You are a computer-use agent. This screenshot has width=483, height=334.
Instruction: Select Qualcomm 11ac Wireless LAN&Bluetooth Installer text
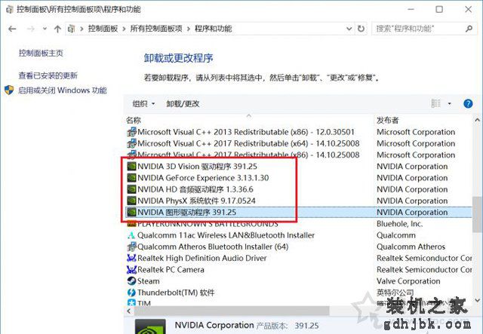pyautogui.click(x=226, y=235)
